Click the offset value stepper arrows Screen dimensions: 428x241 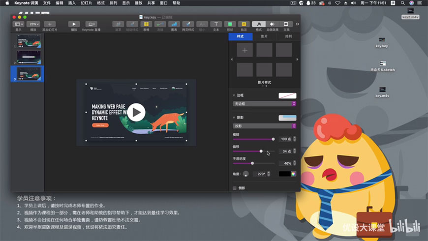coord(295,151)
